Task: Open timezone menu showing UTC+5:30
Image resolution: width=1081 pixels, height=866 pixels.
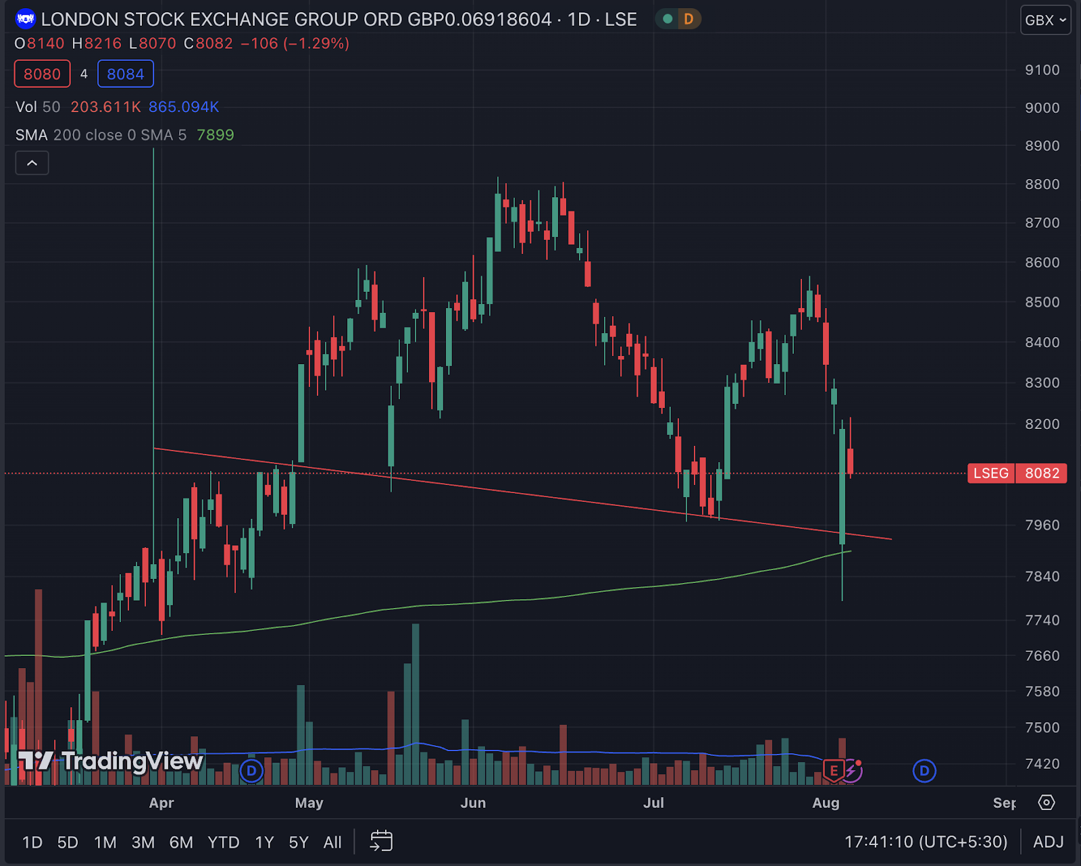Action: pos(926,842)
